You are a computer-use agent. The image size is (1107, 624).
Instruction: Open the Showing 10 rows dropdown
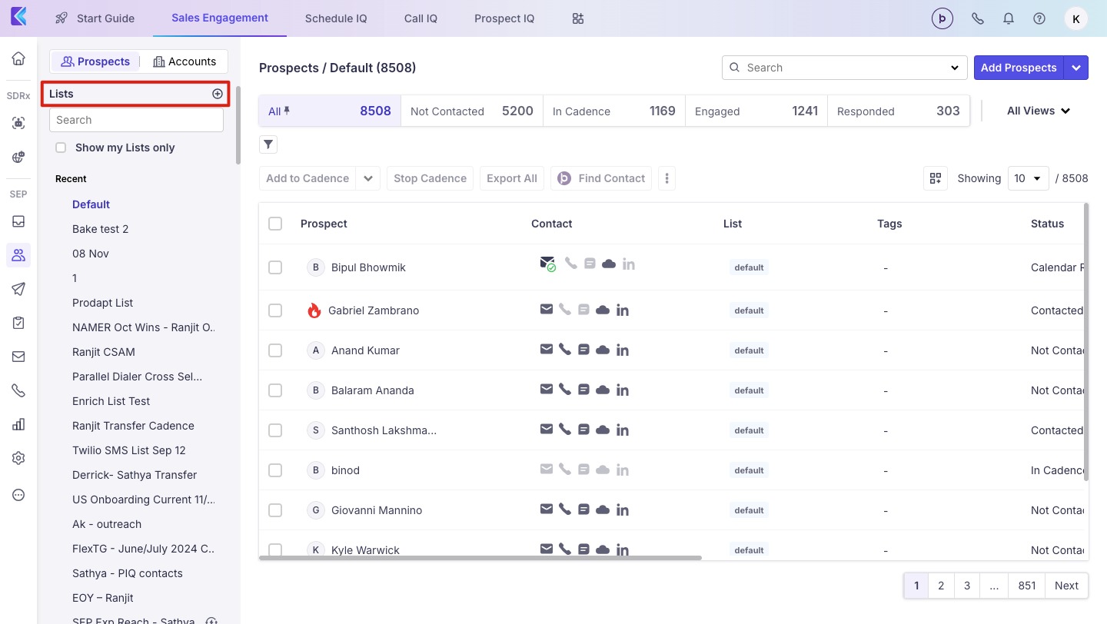1028,178
